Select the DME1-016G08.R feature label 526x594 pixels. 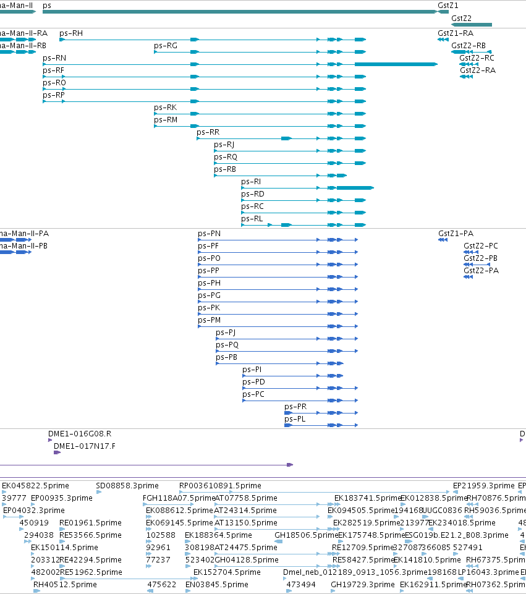point(80,434)
